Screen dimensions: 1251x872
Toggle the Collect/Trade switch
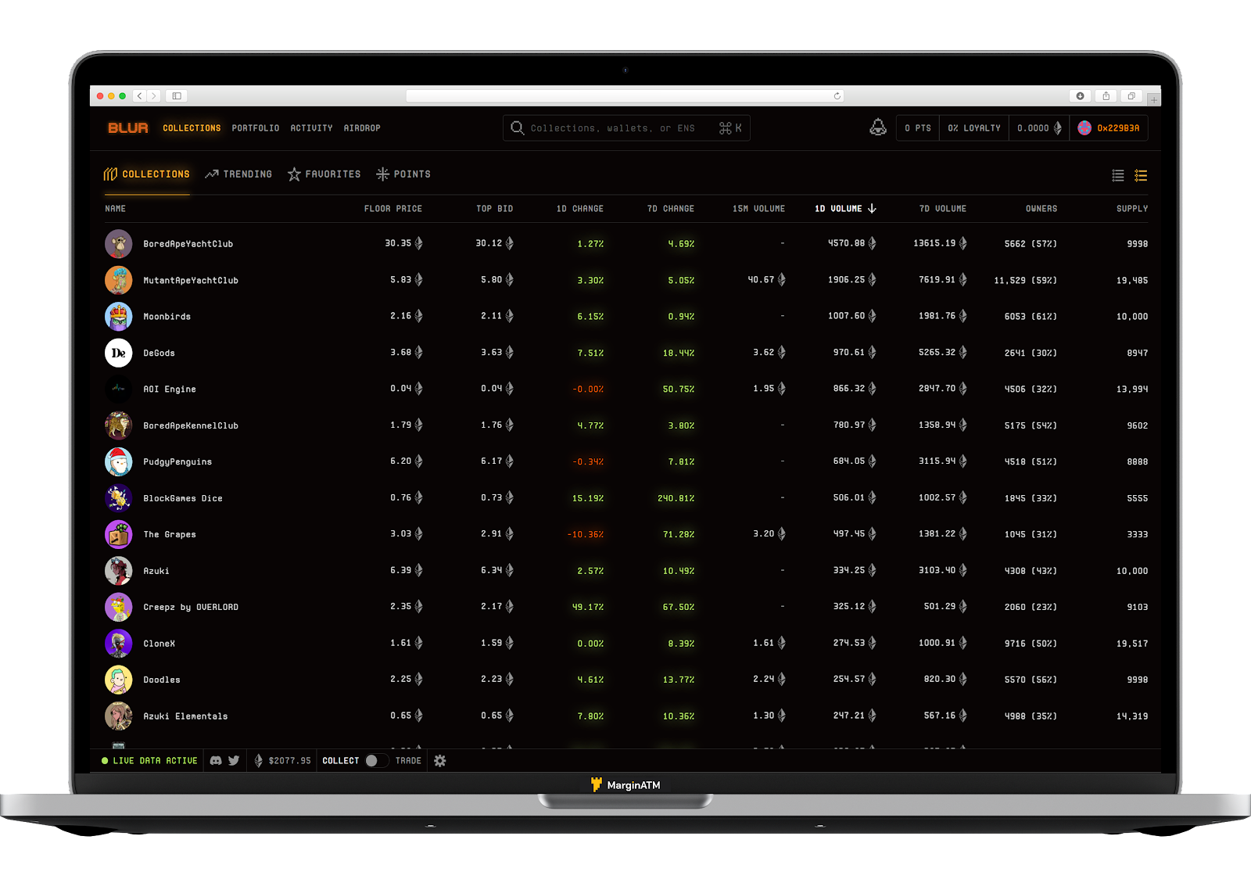coord(376,760)
